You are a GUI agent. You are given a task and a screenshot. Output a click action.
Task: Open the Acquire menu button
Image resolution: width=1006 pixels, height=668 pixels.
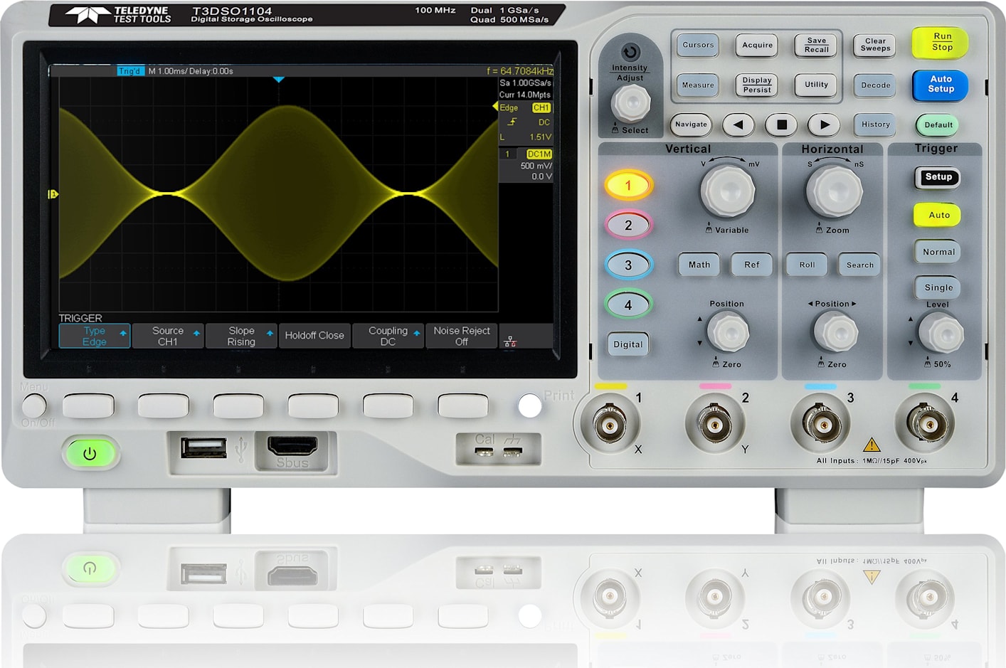[757, 45]
